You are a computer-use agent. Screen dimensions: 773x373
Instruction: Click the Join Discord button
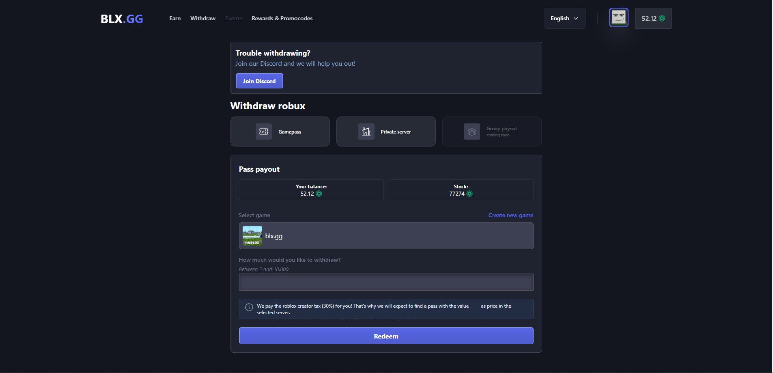click(259, 81)
